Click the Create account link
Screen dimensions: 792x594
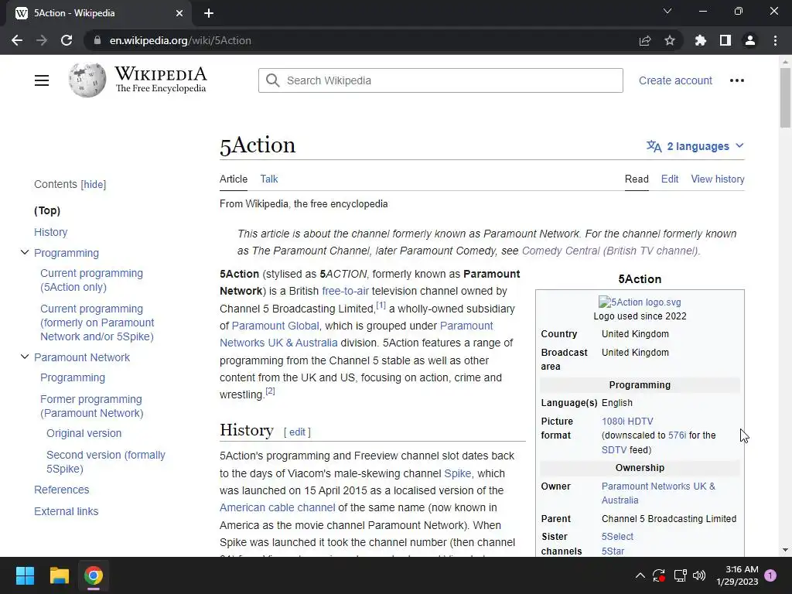click(675, 80)
